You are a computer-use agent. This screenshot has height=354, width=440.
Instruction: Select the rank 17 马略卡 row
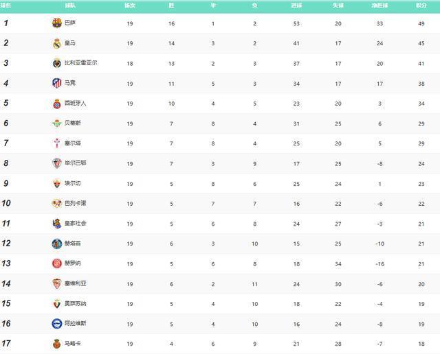(x=220, y=344)
